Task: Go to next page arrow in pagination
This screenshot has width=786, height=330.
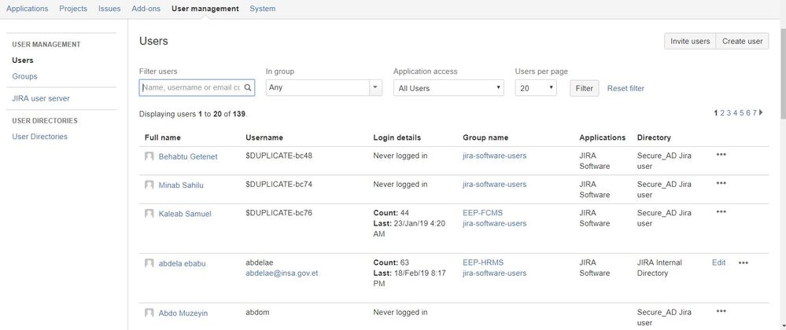Action: (x=761, y=112)
